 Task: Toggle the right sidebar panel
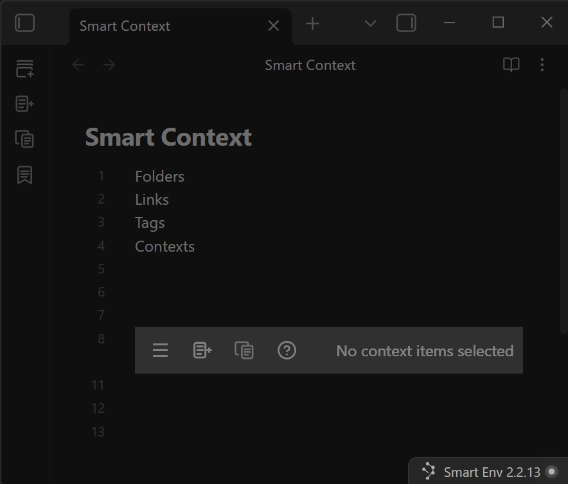406,24
